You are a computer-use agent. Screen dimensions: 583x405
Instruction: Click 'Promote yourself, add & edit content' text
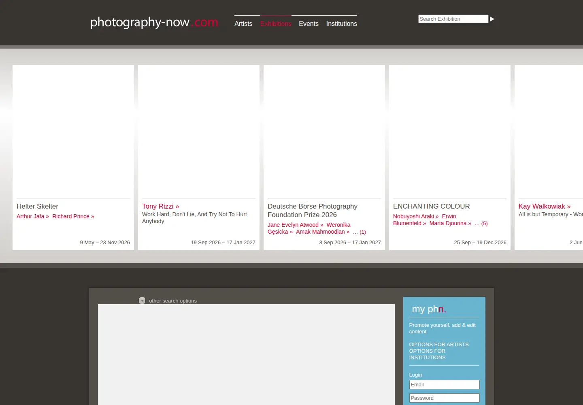(442, 328)
